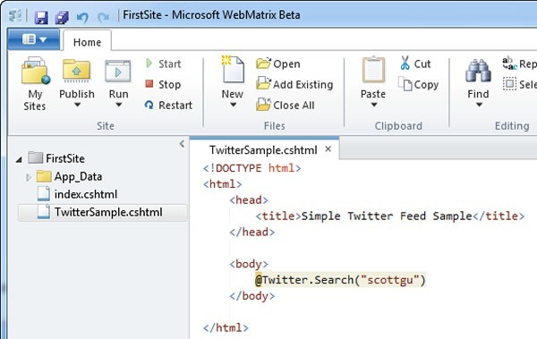Select index.cshtml in the file tree
The image size is (537, 339).
pos(77,194)
